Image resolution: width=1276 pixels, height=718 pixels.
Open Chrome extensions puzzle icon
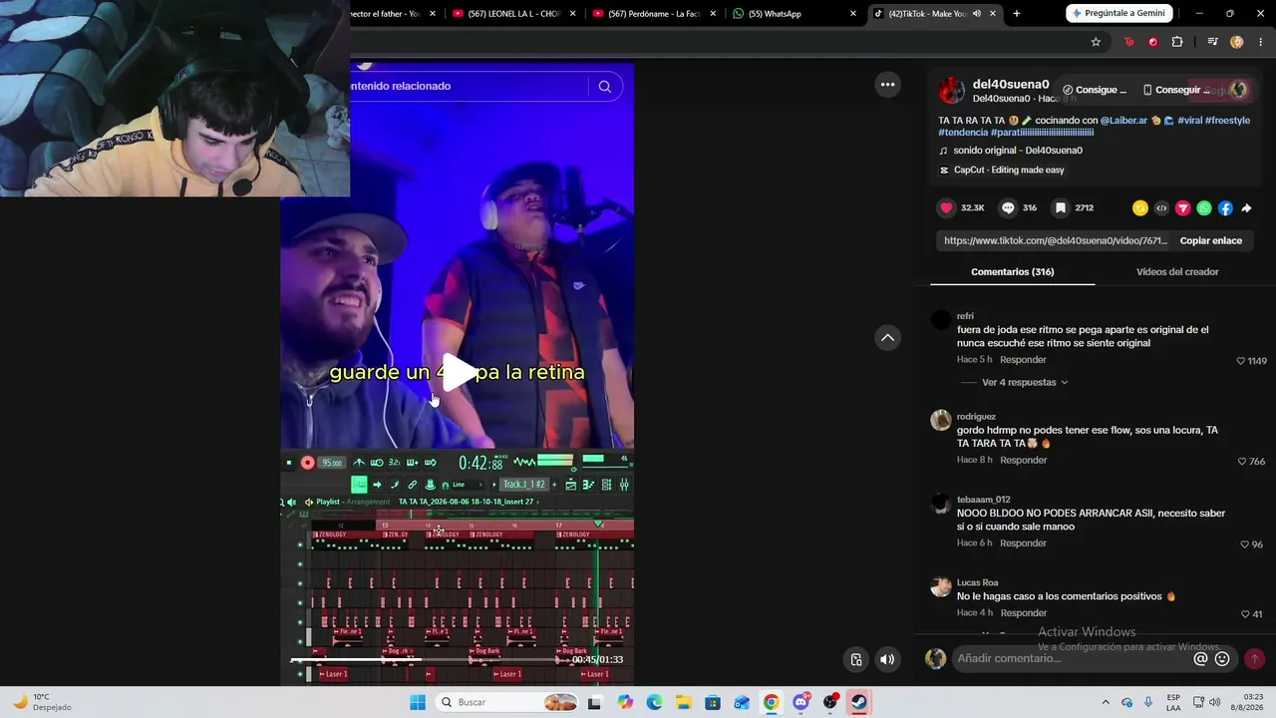1177,42
